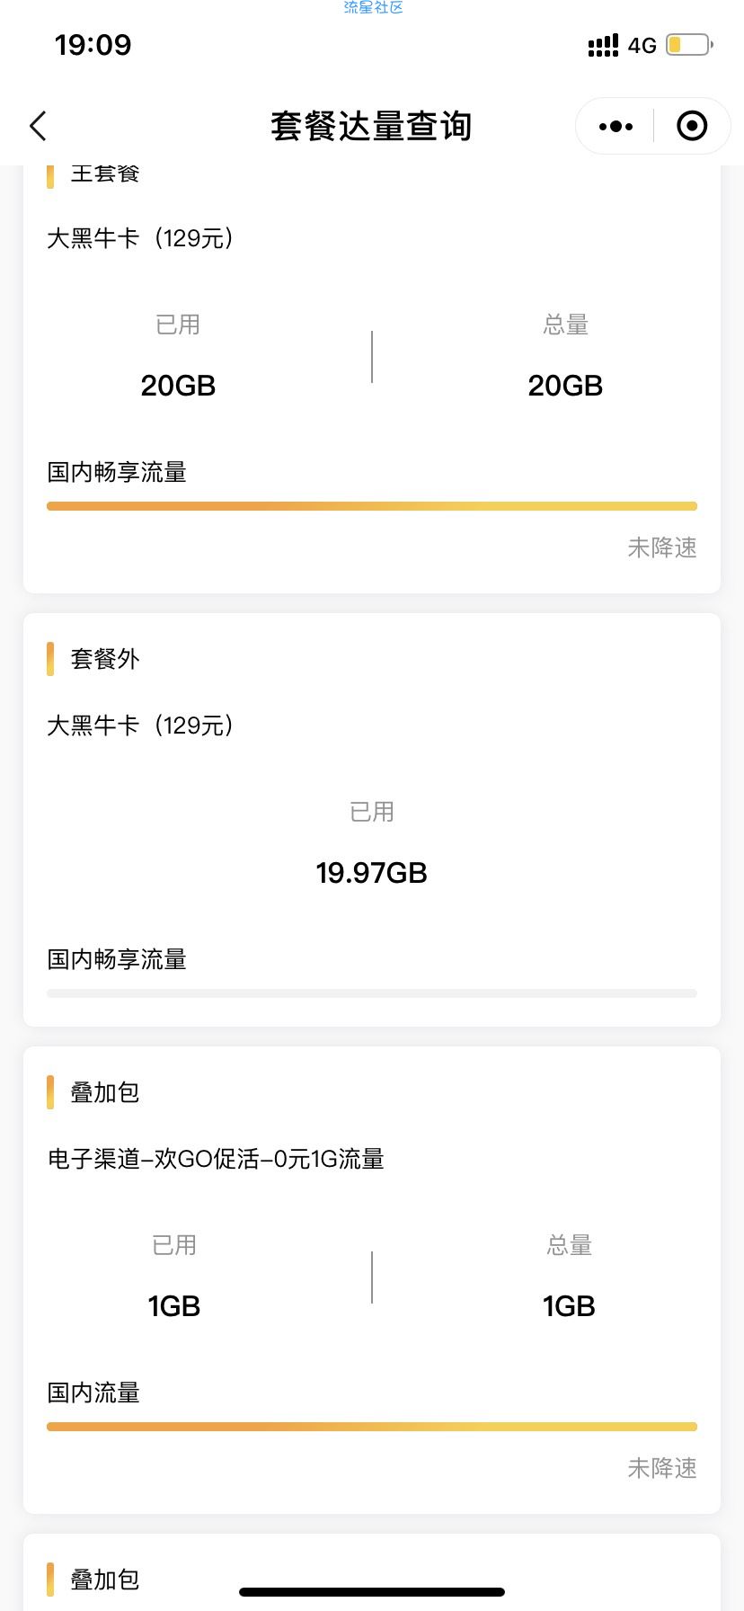This screenshot has width=744, height=1611.
Task: Click the 电子渠道-欢GO促活-0元1G流量 package name
Action: (216, 1159)
